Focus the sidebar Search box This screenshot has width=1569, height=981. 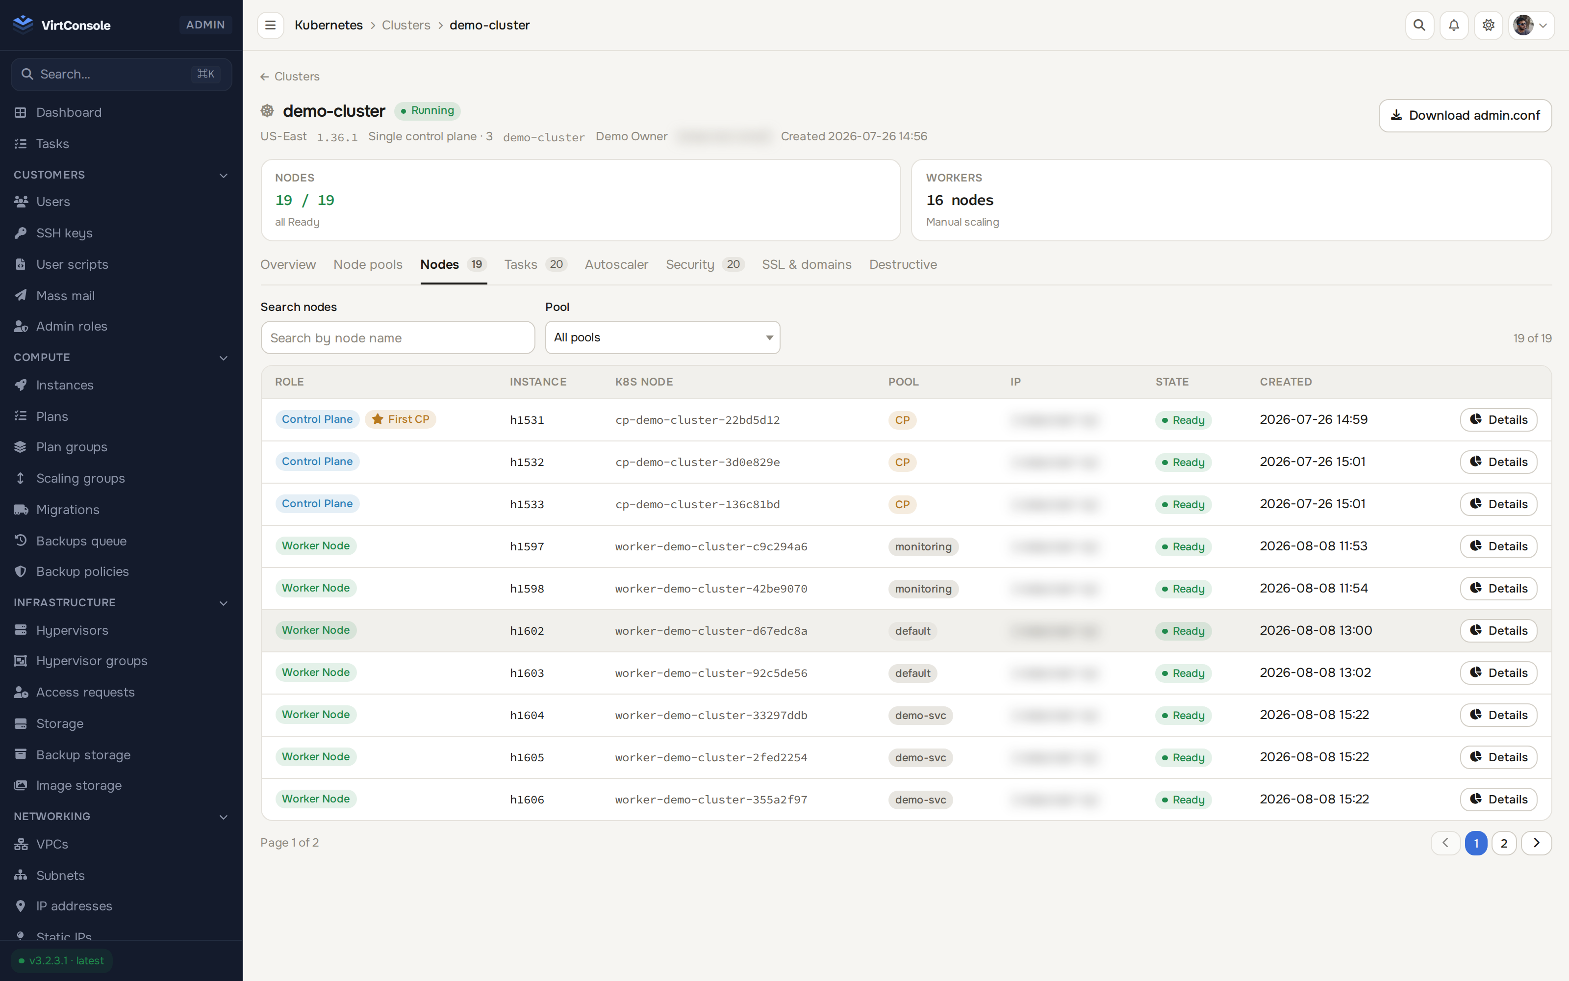pyautogui.click(x=121, y=74)
